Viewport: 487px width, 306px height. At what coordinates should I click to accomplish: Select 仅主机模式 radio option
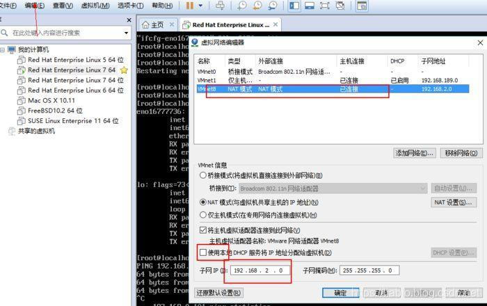(x=203, y=215)
